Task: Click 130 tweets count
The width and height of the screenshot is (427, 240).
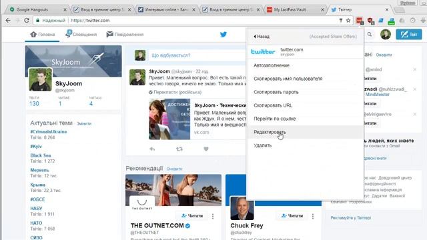Action: (x=34, y=104)
